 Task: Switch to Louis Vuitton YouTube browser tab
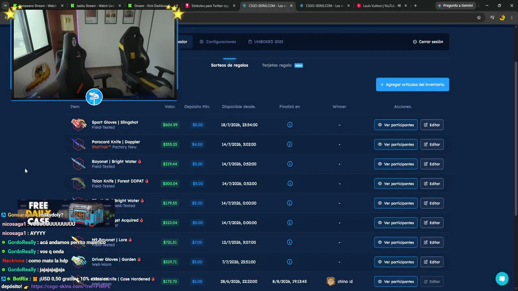(x=382, y=6)
